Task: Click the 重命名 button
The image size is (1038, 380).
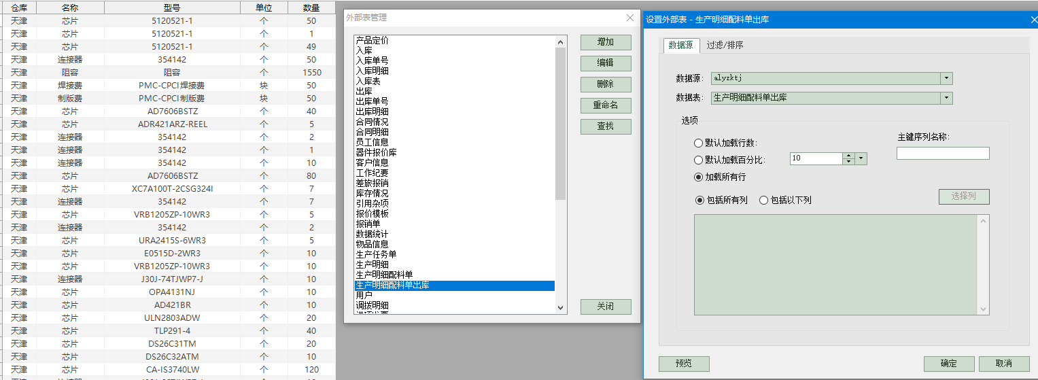Action: [x=606, y=105]
